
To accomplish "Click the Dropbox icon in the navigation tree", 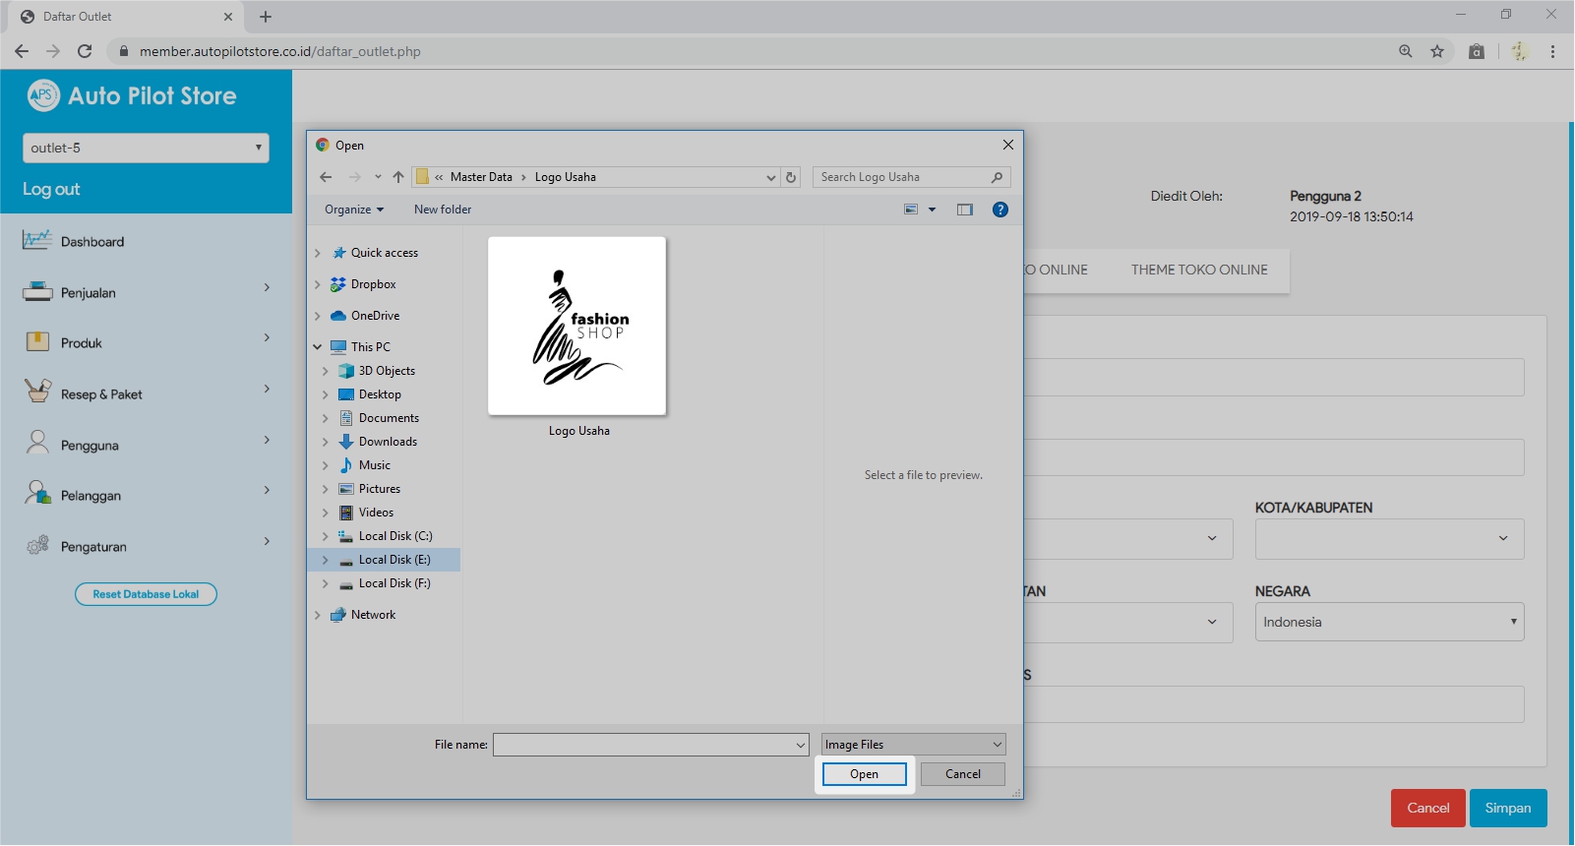I will click(338, 284).
